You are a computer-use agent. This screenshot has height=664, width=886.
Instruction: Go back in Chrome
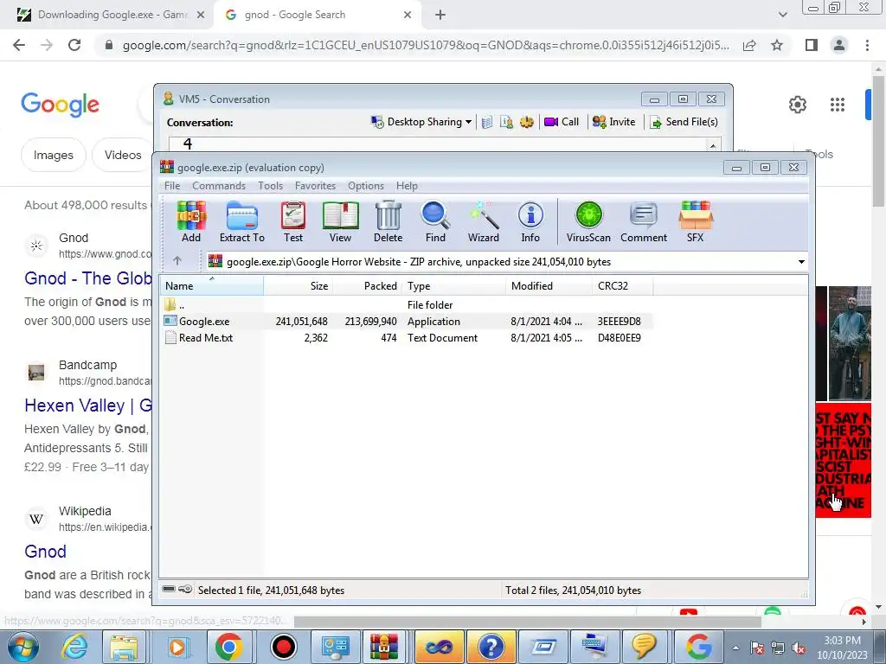(x=19, y=45)
